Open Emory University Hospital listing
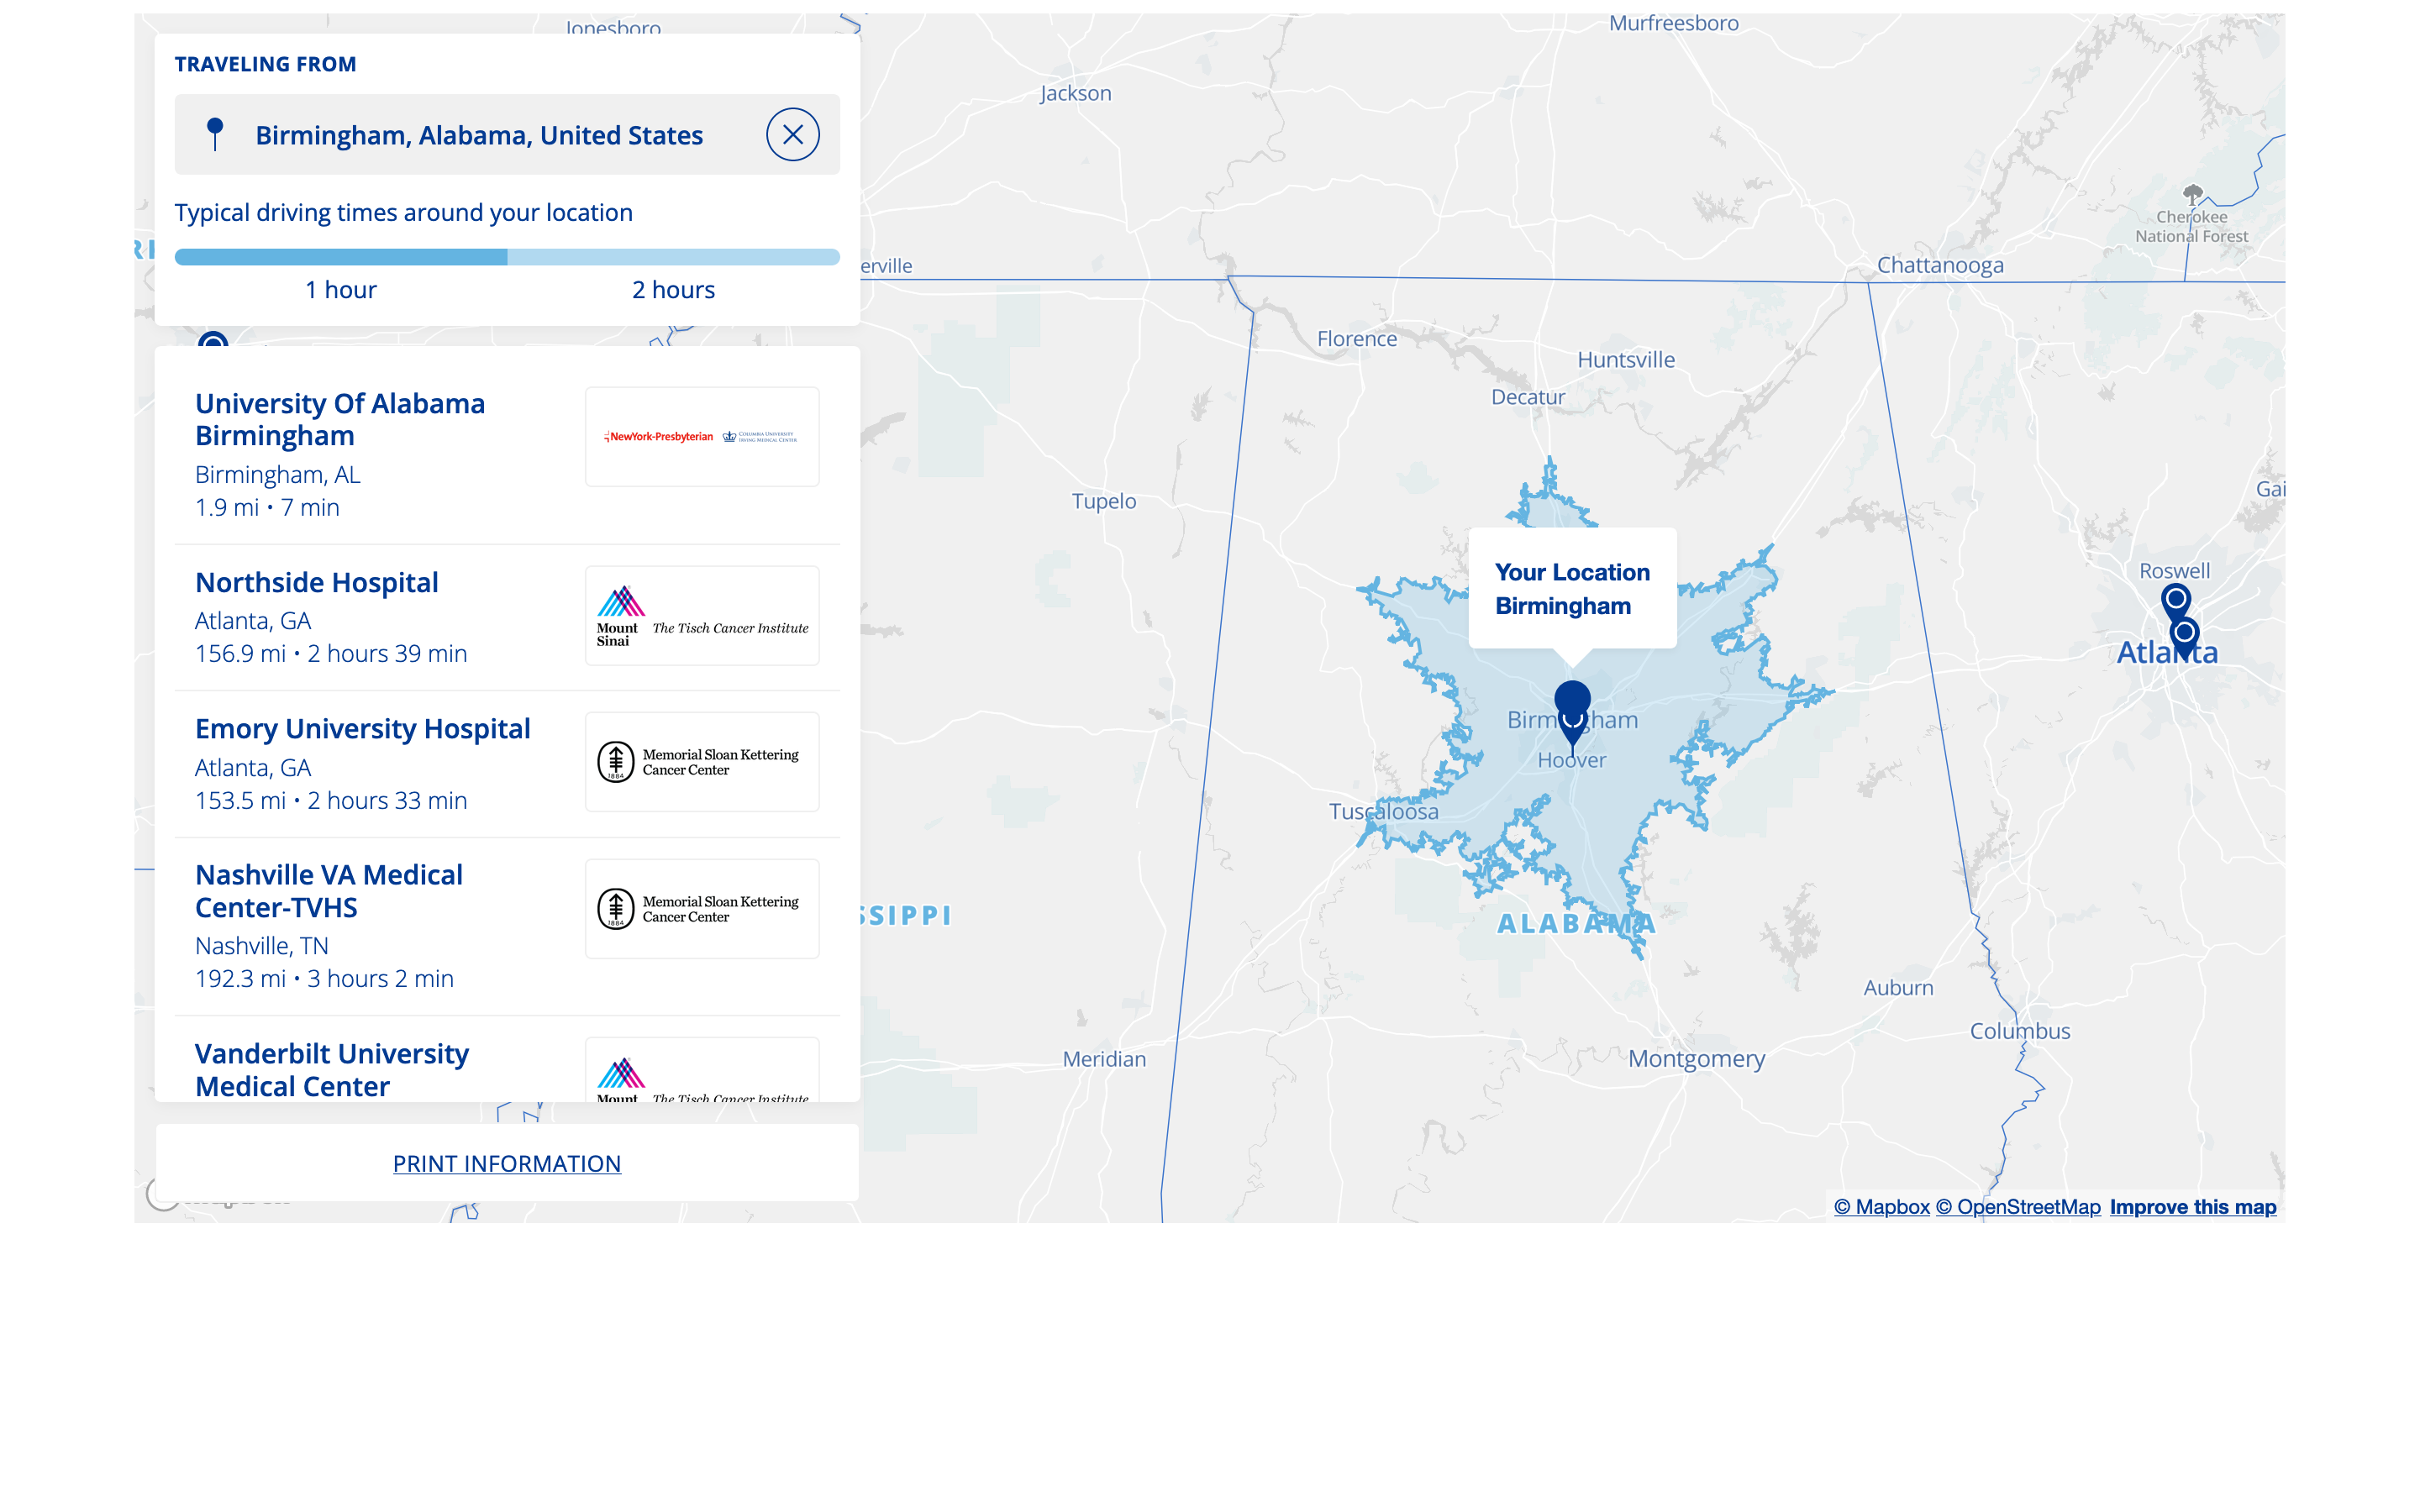 tap(362, 729)
